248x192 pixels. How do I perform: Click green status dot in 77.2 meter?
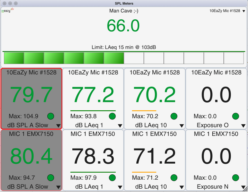(113, 116)
